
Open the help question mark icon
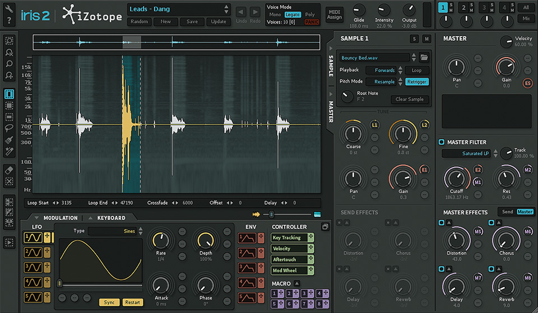9,21
